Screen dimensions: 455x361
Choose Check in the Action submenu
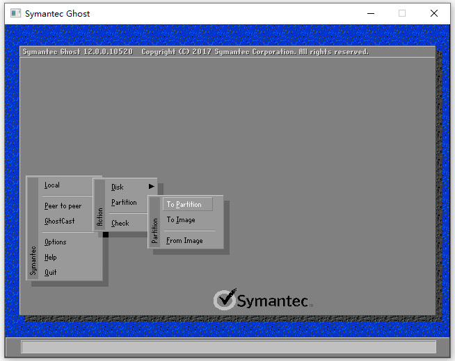pyautogui.click(x=120, y=223)
